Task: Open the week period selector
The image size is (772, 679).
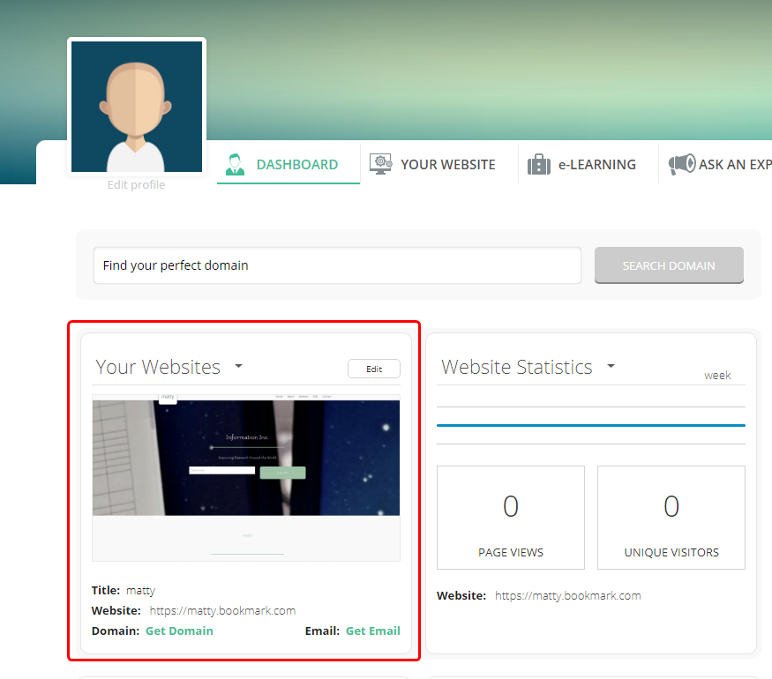Action: [x=717, y=376]
